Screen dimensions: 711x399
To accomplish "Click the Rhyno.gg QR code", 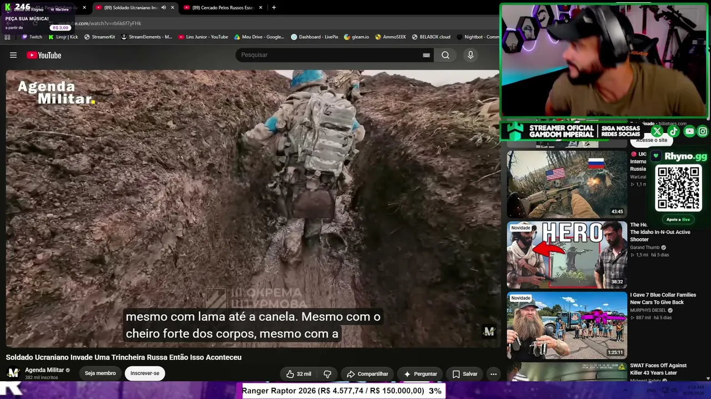I will [678, 188].
